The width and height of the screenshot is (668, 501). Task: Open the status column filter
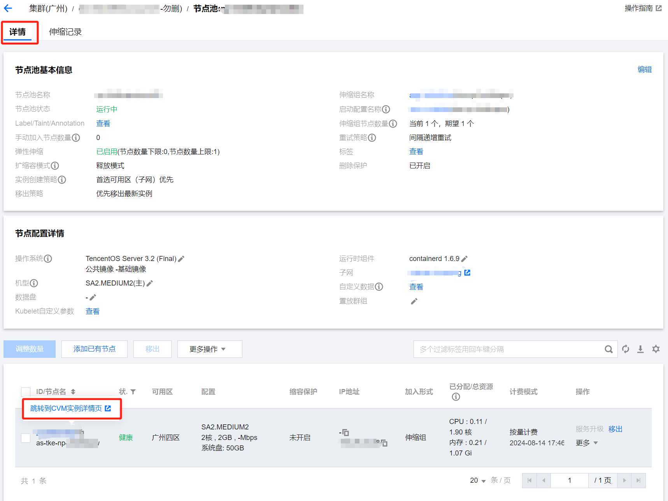pyautogui.click(x=133, y=392)
